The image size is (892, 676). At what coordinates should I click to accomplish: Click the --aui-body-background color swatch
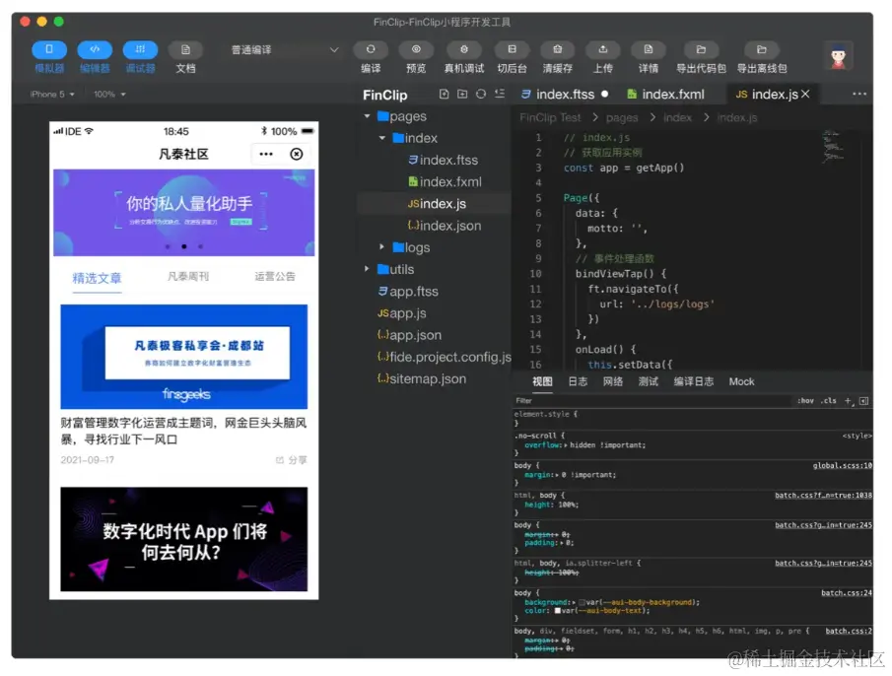coord(582,602)
